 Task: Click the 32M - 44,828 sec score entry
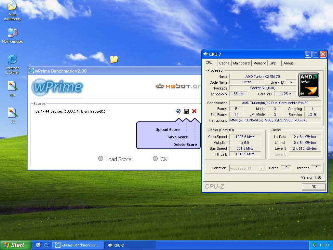pyautogui.click(x=70, y=111)
